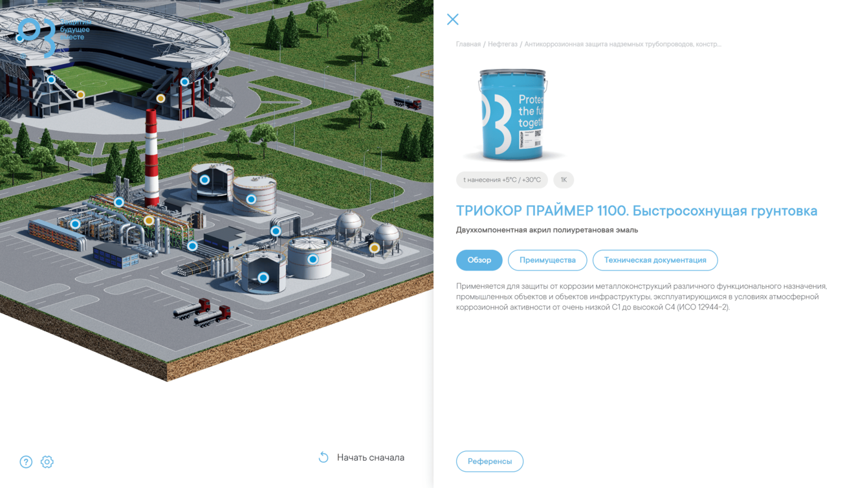This screenshot has width=867, height=488.
Task: Click the description paragraph starting 'Применяется для защиты'
Action: tap(642, 296)
